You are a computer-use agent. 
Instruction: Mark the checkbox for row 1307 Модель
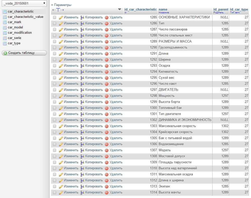tap(55, 150)
